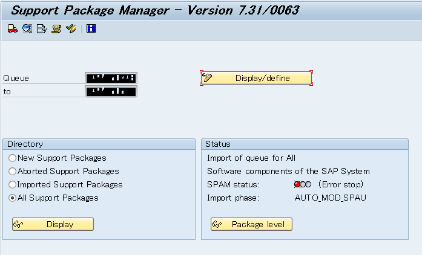The image size is (422, 255).
Task: Open the import logs document icon
Action: click(x=42, y=28)
